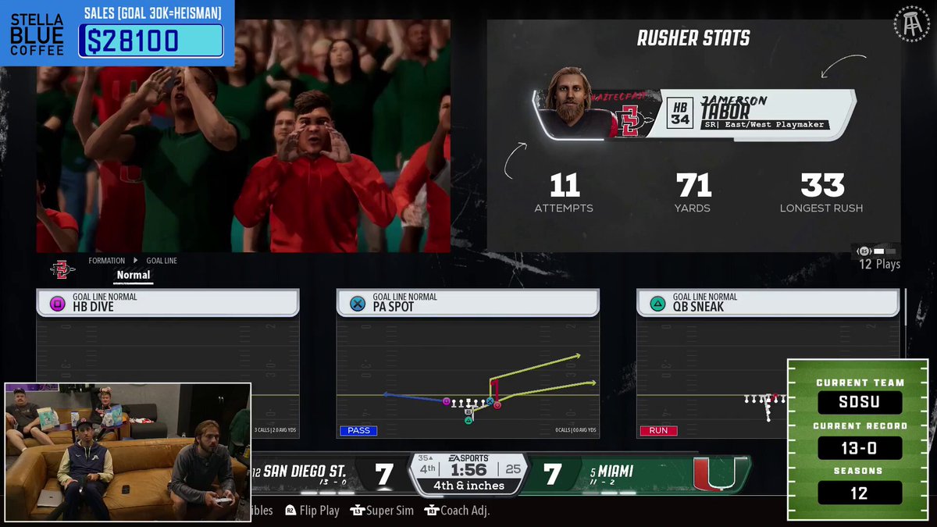Click Jamerson Tabor's name
The height and width of the screenshot is (527, 937).
[733, 106]
